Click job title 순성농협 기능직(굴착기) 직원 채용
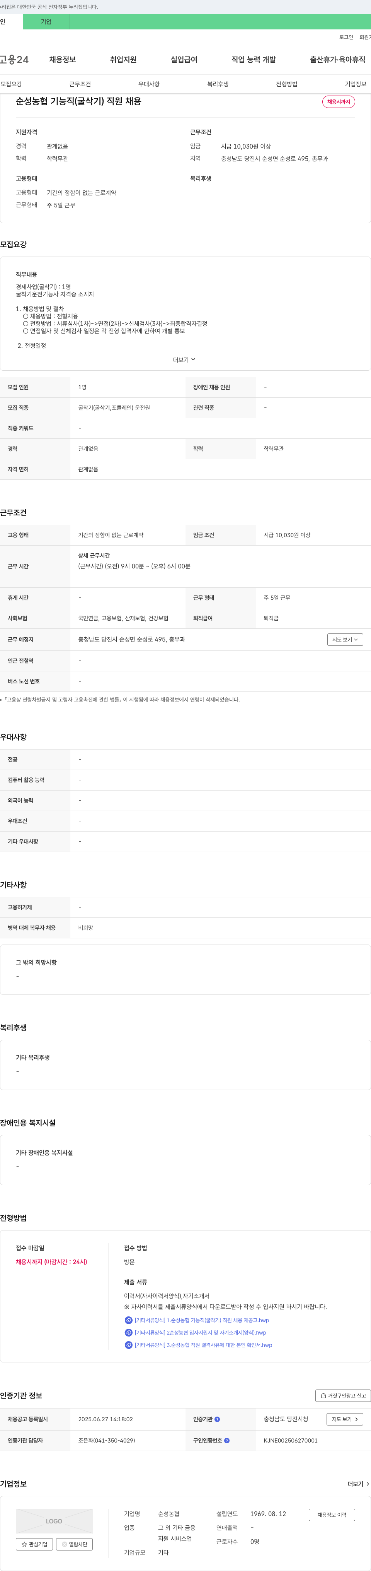This screenshot has height=1571, width=371. click(x=78, y=101)
